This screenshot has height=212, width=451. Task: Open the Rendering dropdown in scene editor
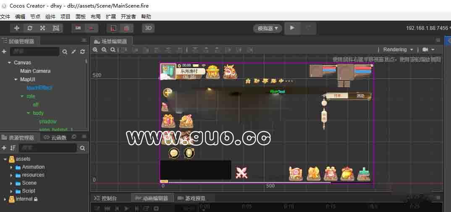pos(398,50)
